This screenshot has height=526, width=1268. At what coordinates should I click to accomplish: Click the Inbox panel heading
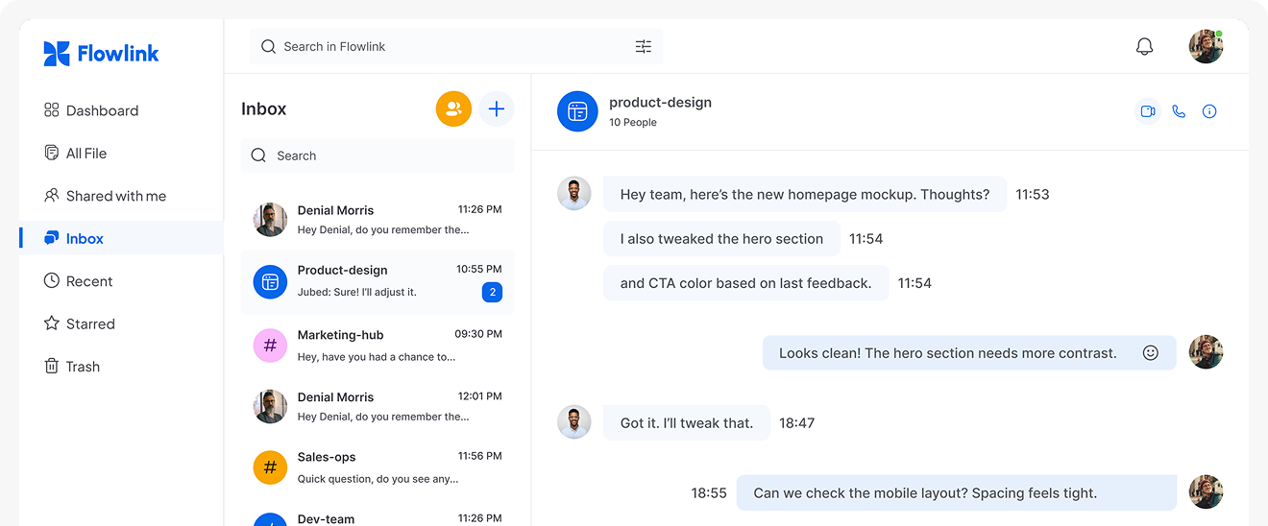(264, 109)
